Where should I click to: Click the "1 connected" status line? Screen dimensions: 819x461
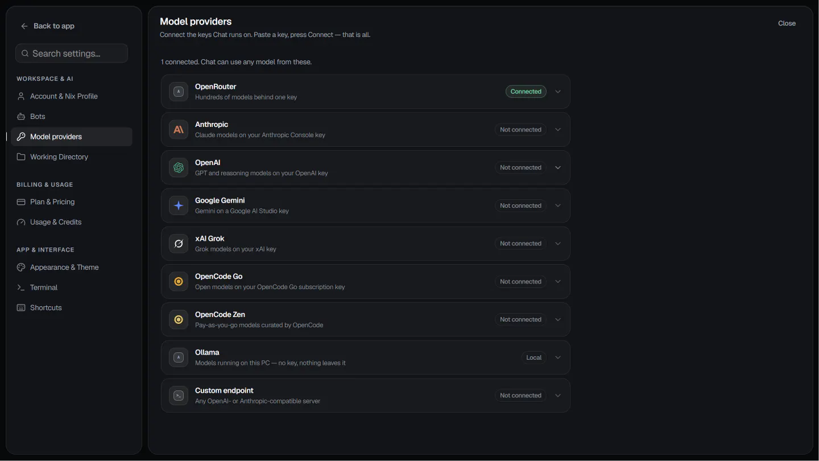pyautogui.click(x=236, y=62)
